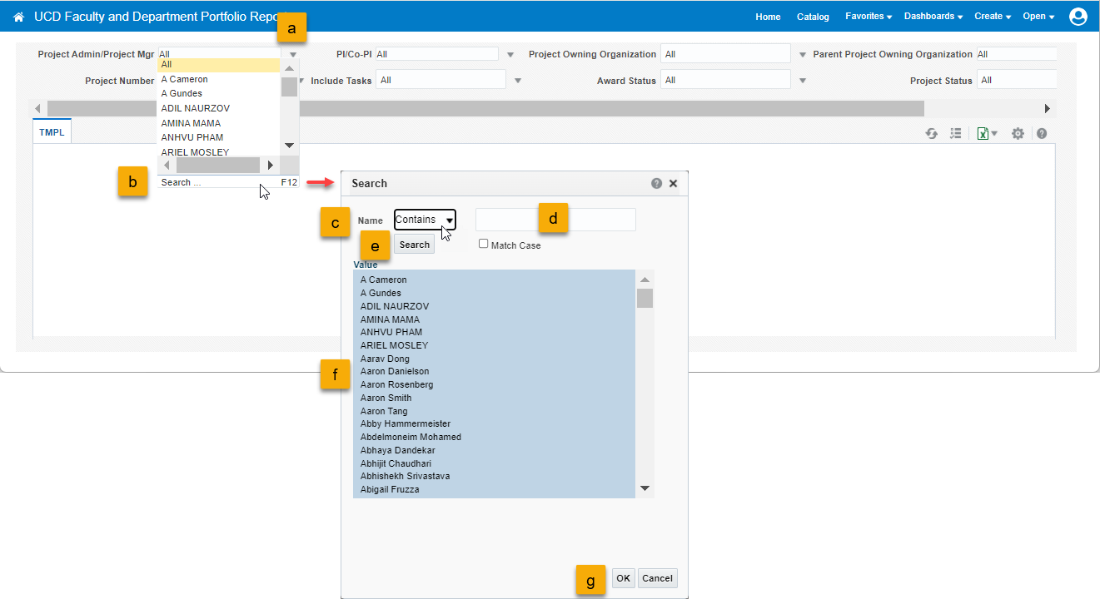Click the help icon beside the gear
The width and height of the screenshot is (1100, 599).
[1042, 133]
